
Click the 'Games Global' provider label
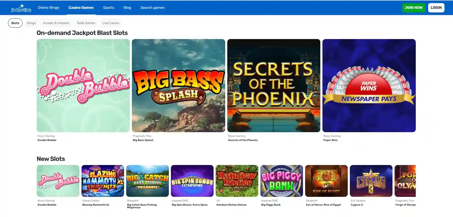(x=90, y=201)
